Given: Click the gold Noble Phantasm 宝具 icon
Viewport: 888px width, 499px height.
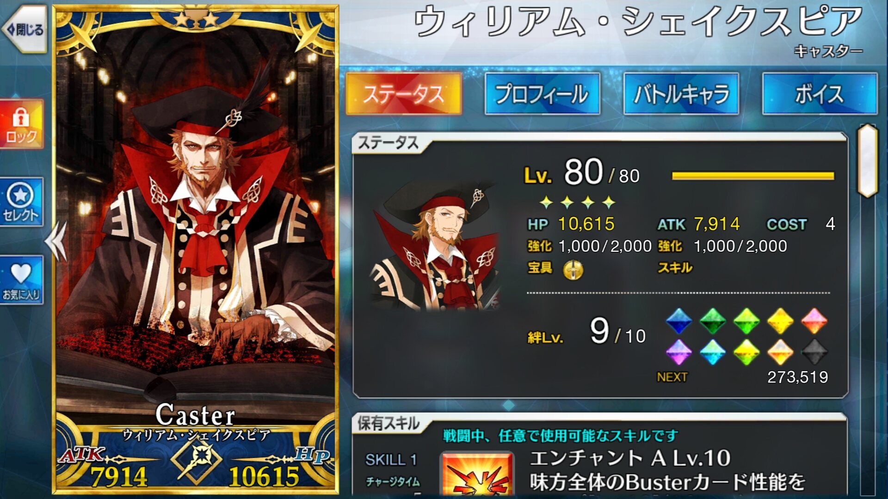Looking at the screenshot, I should pyautogui.click(x=573, y=269).
